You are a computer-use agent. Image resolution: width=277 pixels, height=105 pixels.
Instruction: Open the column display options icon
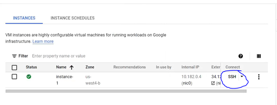(x=259, y=56)
